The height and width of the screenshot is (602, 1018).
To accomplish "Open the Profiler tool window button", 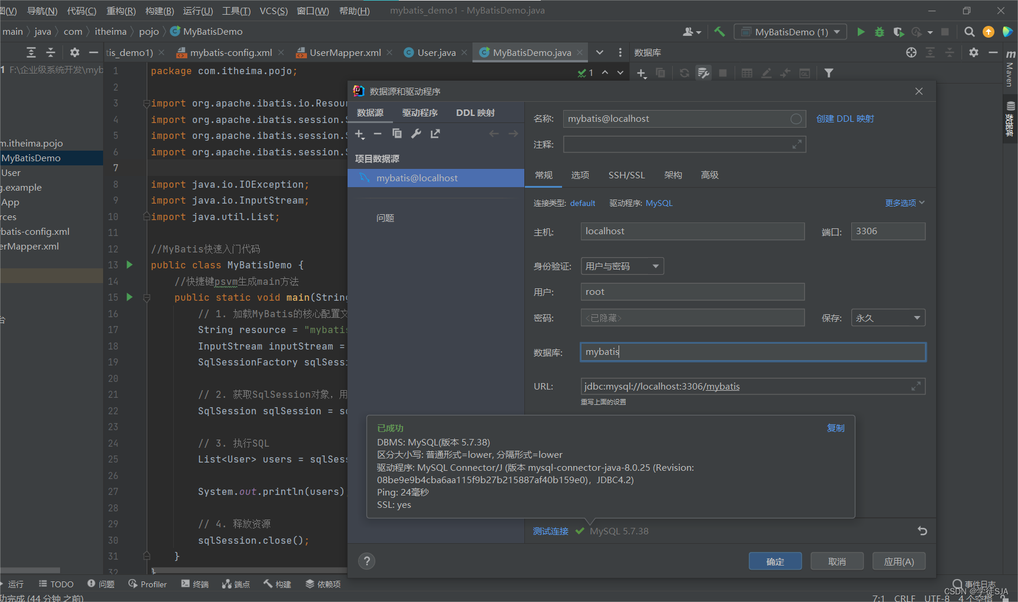I will [x=147, y=584].
